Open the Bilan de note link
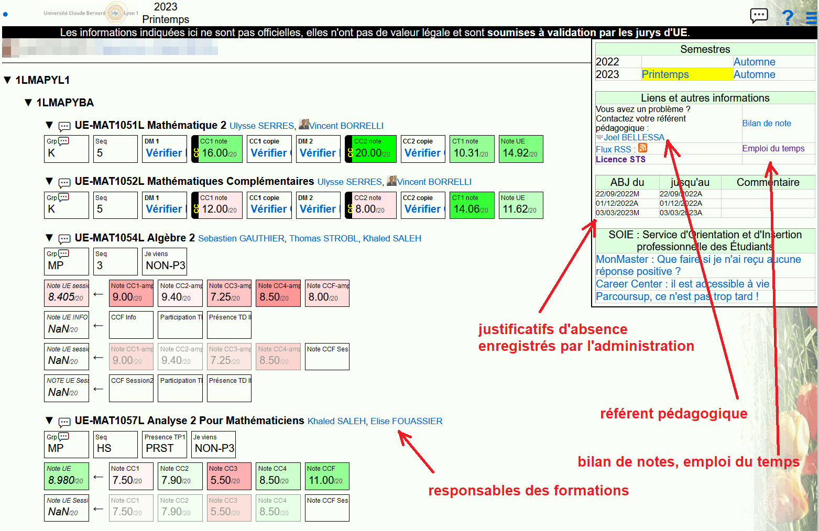Image resolution: width=819 pixels, height=531 pixels. click(x=766, y=124)
